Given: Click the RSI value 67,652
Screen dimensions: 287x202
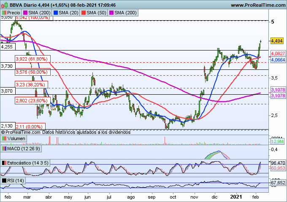Looking at the screenshot, I should [x=278, y=183].
